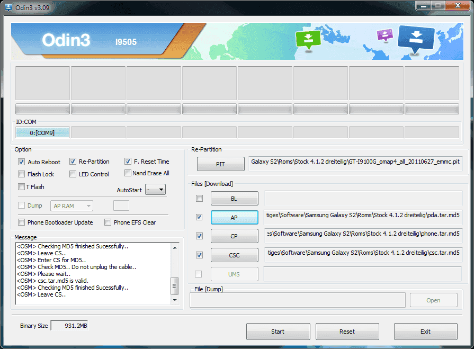Choose a file with the AP button

pyautogui.click(x=234, y=218)
